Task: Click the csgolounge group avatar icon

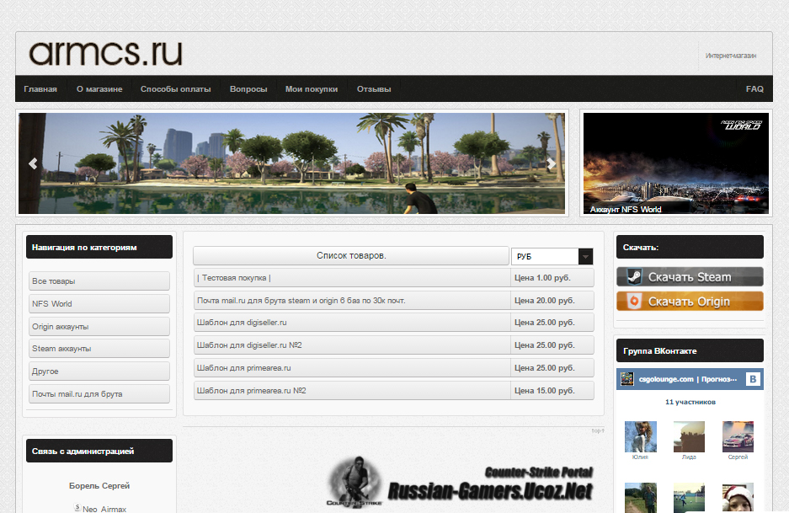Action: (x=627, y=379)
